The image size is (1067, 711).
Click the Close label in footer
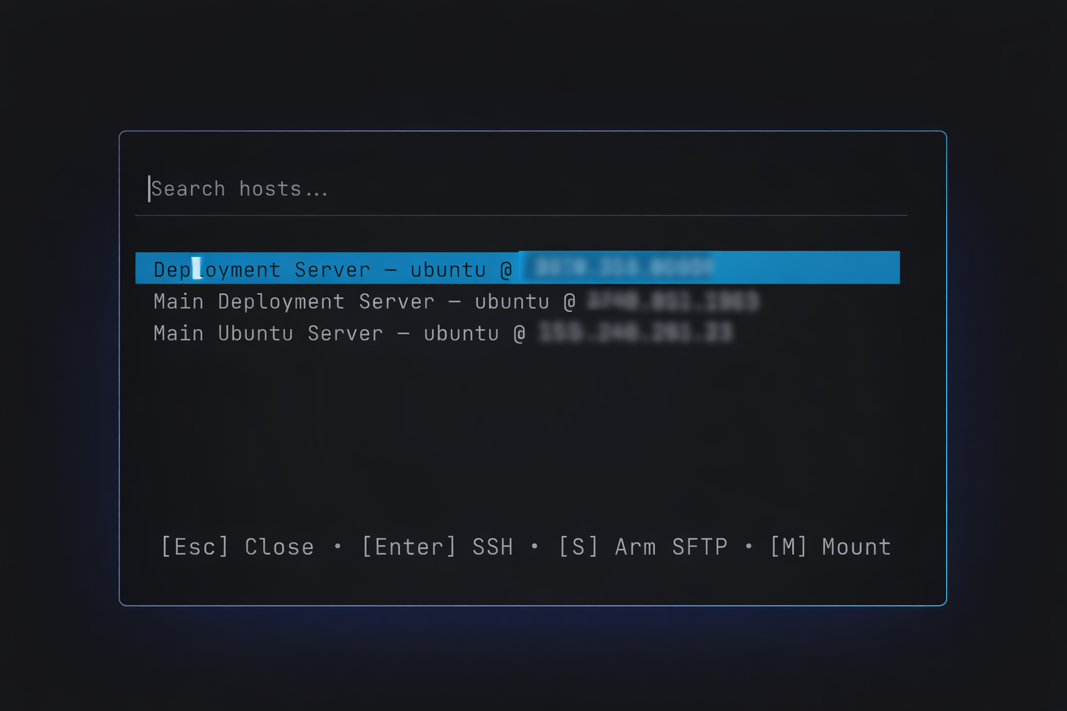click(x=279, y=547)
